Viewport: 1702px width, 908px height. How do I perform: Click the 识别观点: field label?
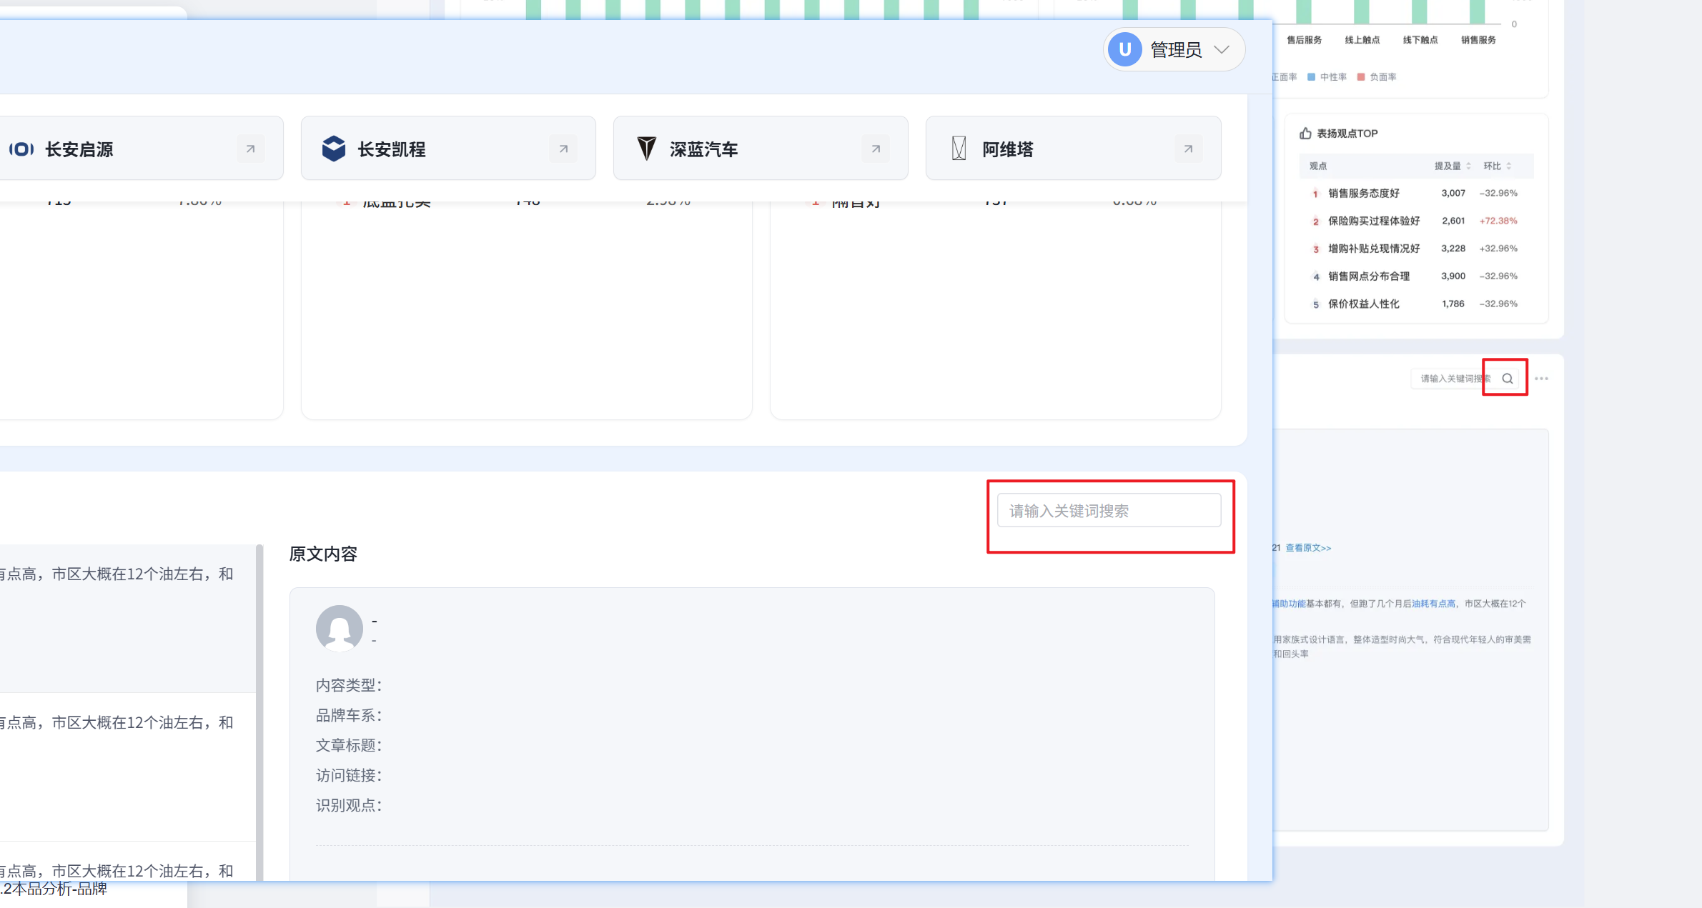pos(349,805)
